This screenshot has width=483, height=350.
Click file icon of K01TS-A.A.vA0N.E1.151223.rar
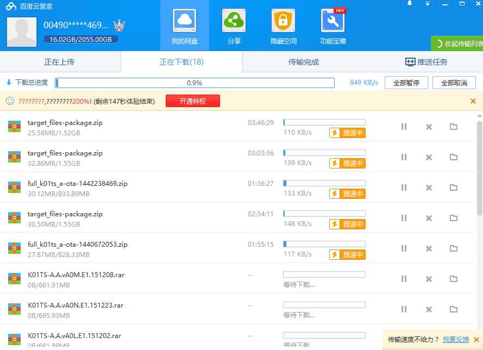[14, 309]
